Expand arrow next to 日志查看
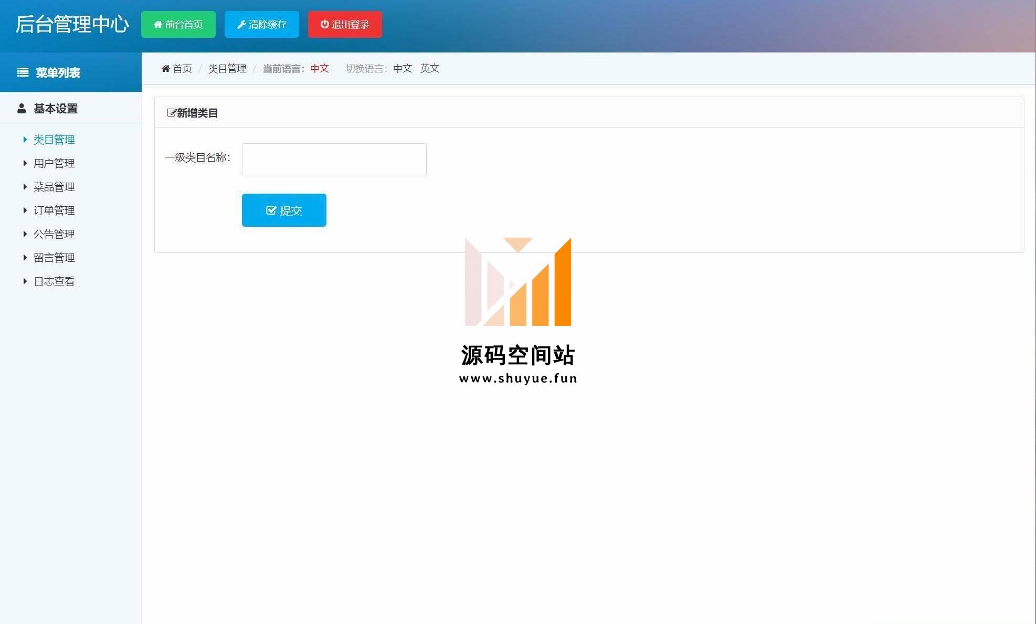 point(25,281)
